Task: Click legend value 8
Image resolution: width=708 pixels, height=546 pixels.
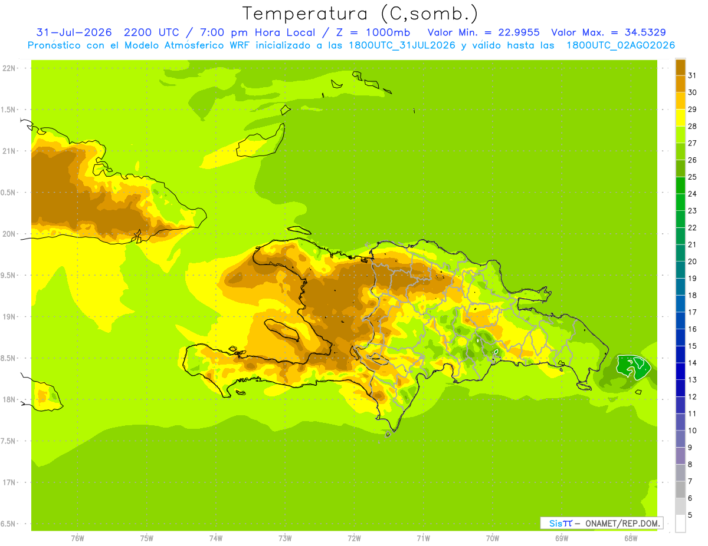Action: 690,464
